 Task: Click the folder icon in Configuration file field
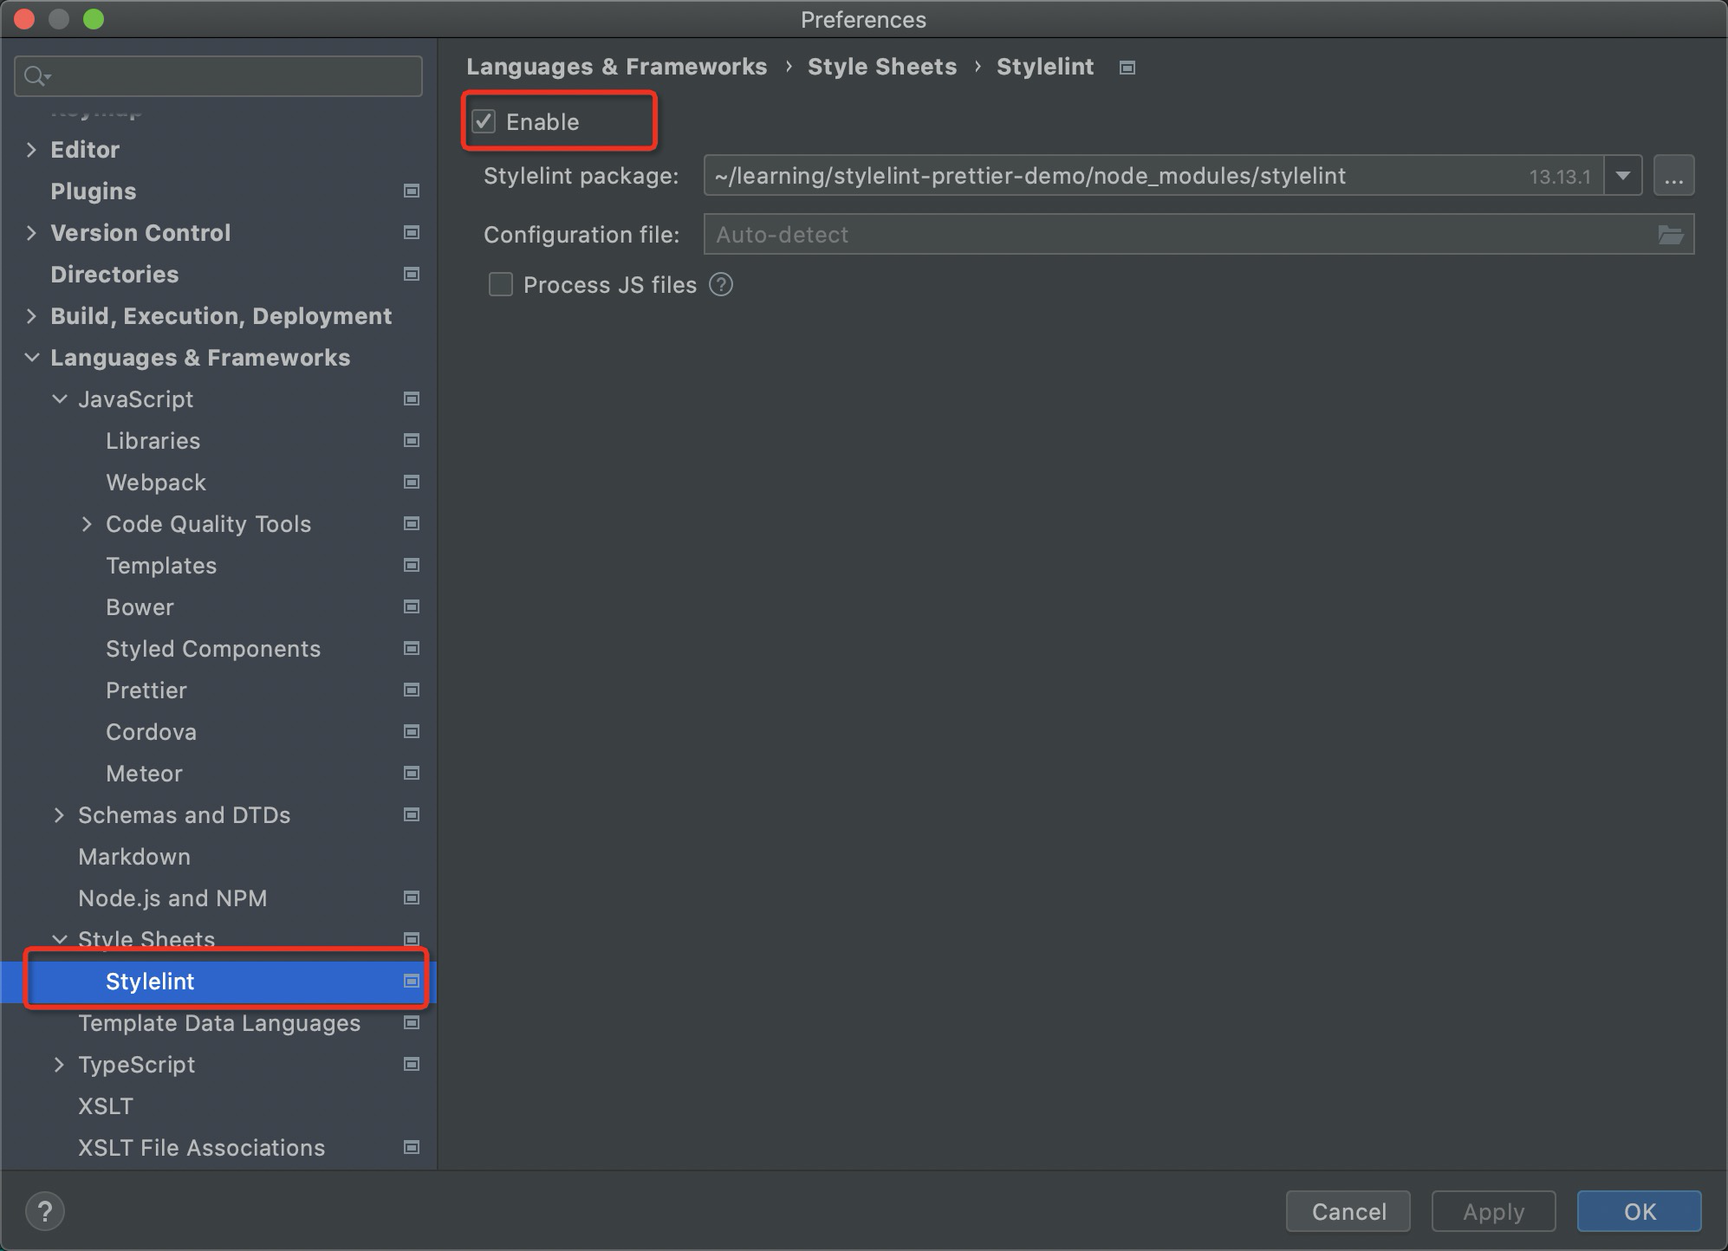(x=1670, y=235)
